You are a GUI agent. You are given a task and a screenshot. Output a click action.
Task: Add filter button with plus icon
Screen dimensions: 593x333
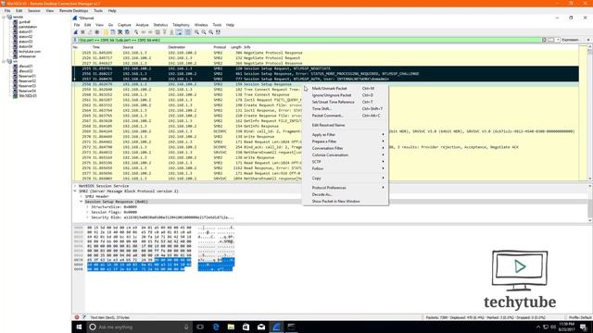pyautogui.click(x=588, y=40)
